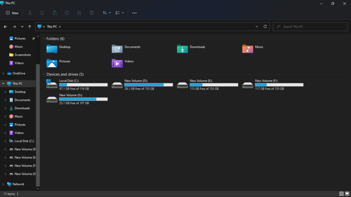Select the New Volume (G:) drive icon
This screenshot has height=197, width=351.
coord(52,99)
